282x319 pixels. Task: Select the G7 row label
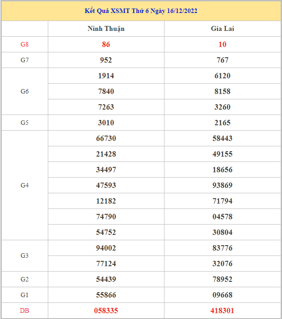click(x=25, y=60)
